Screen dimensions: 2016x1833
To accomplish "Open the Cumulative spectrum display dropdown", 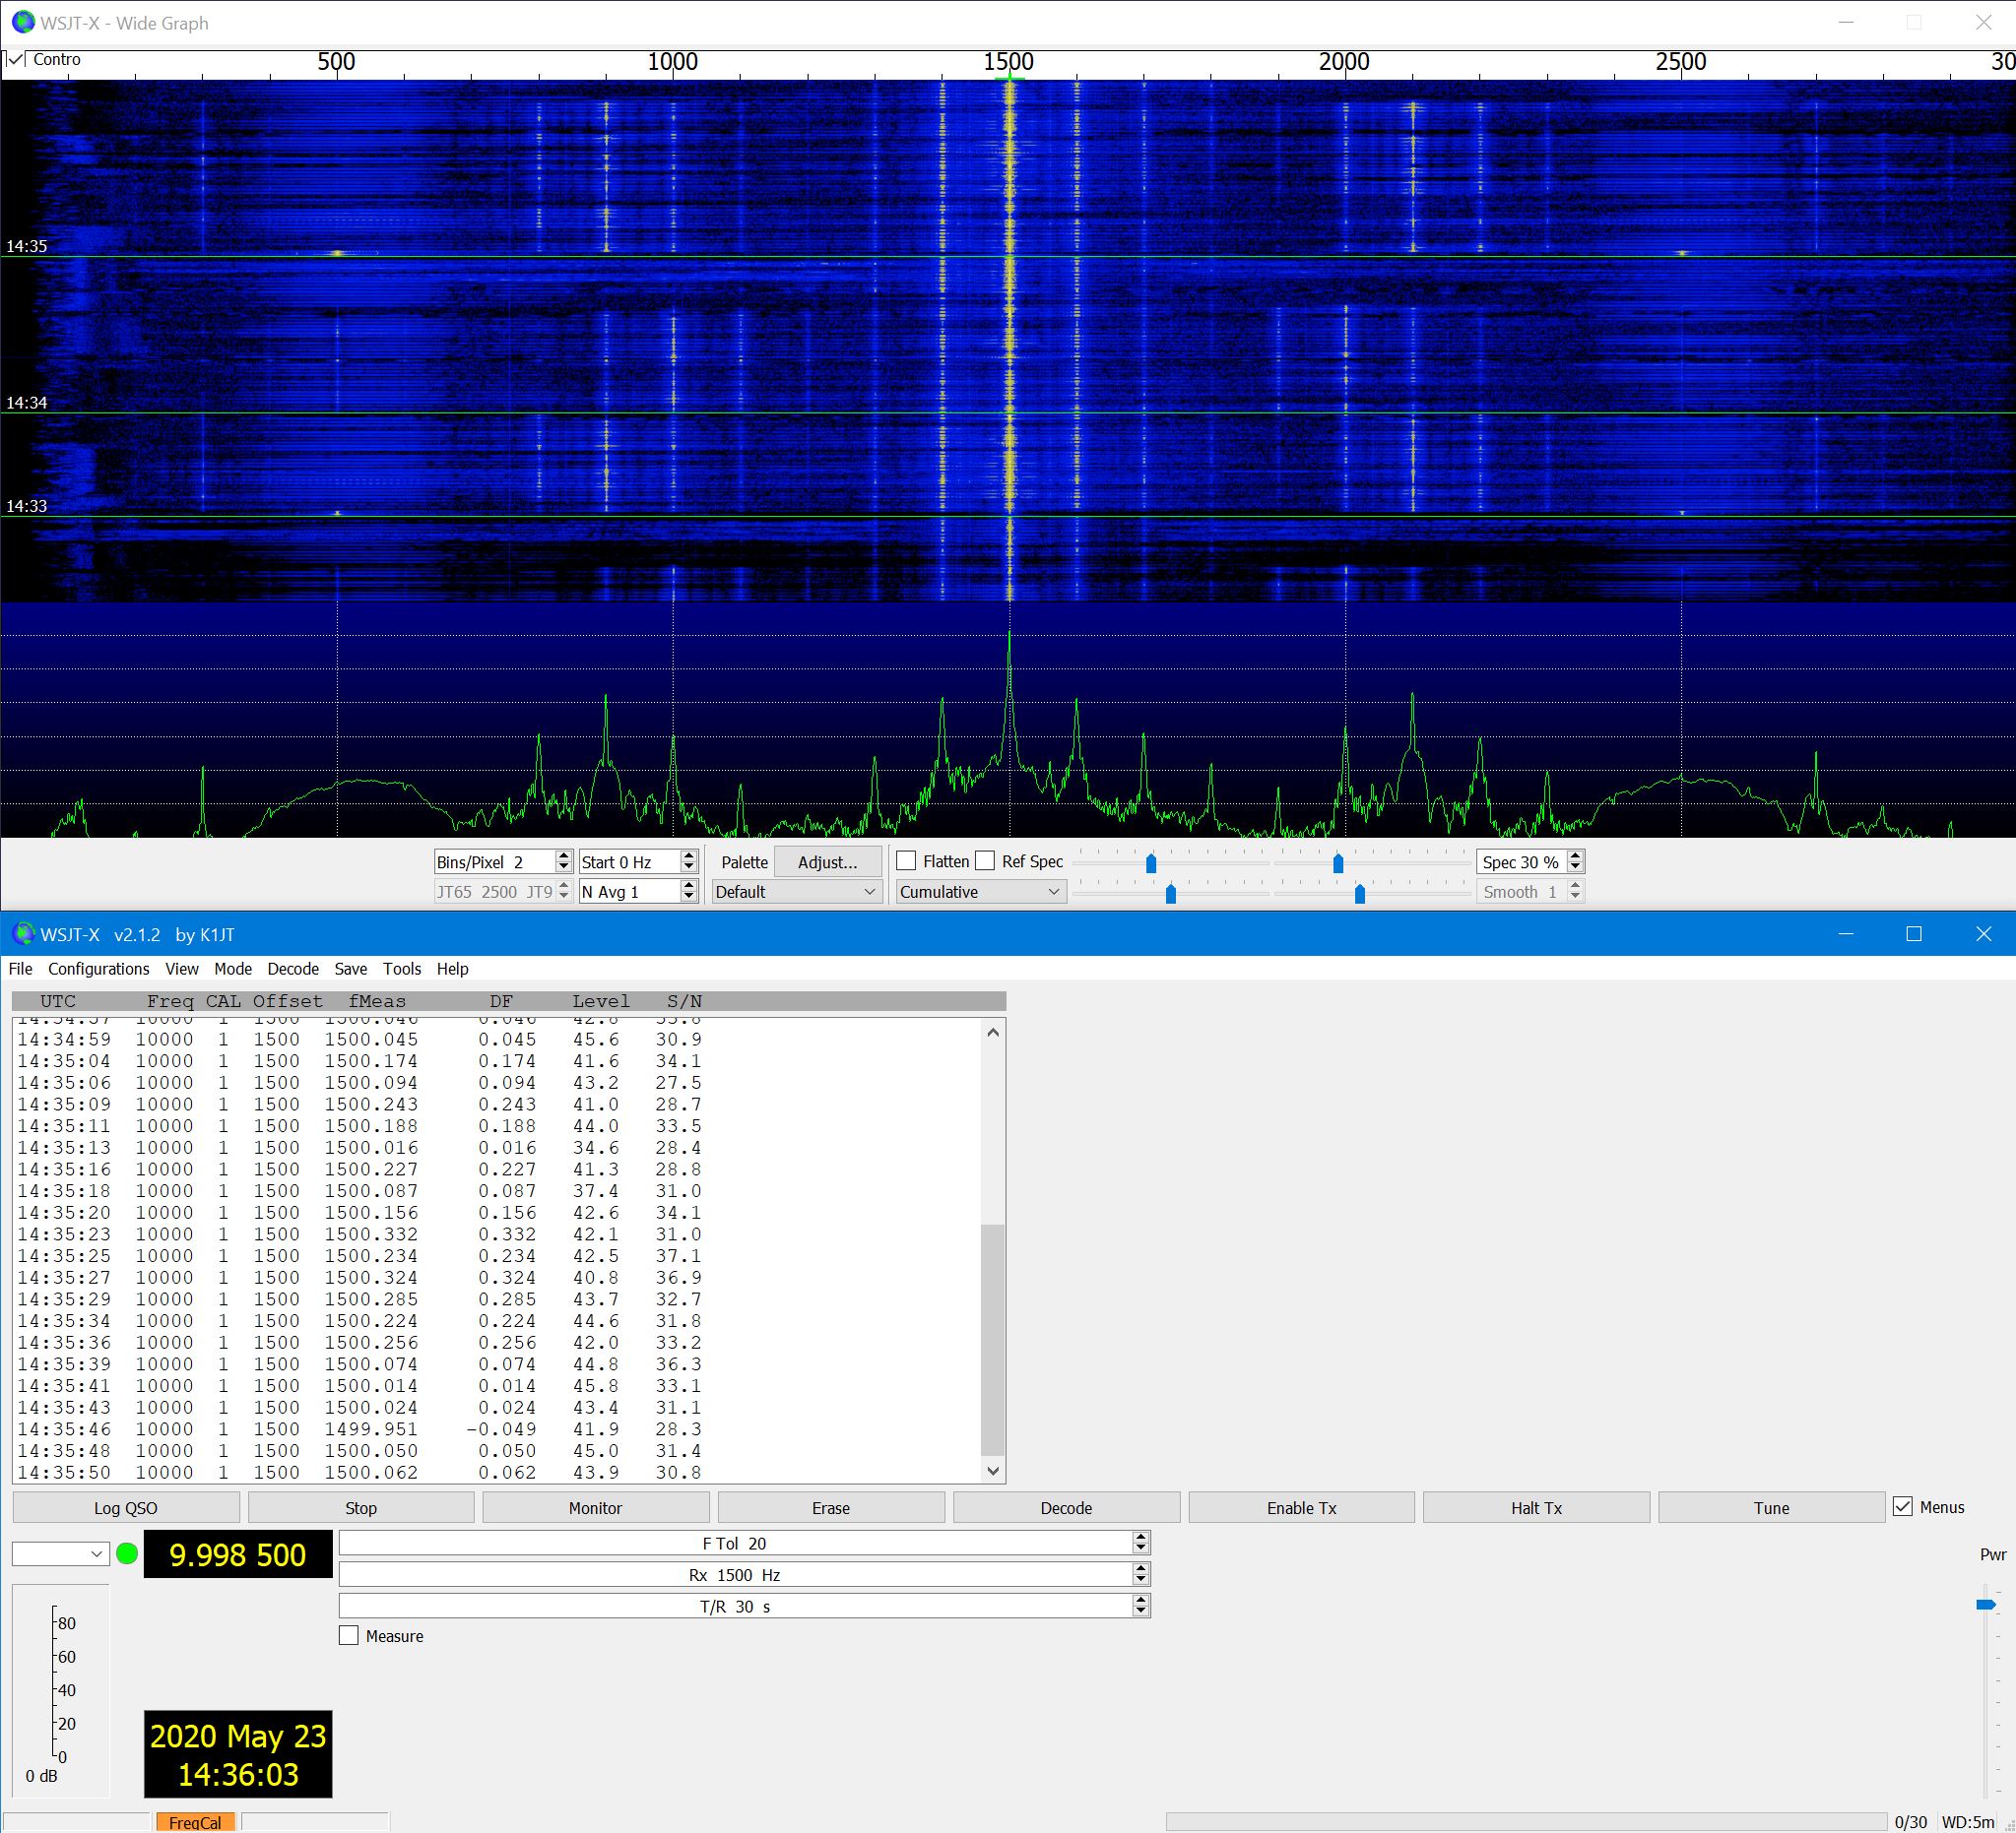I will pos(978,891).
